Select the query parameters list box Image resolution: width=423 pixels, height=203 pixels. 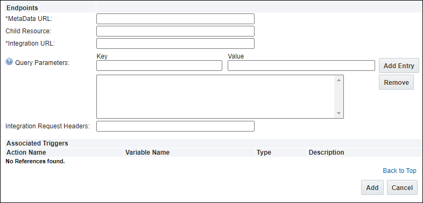pyautogui.click(x=220, y=97)
